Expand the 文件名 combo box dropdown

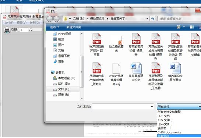152,107
